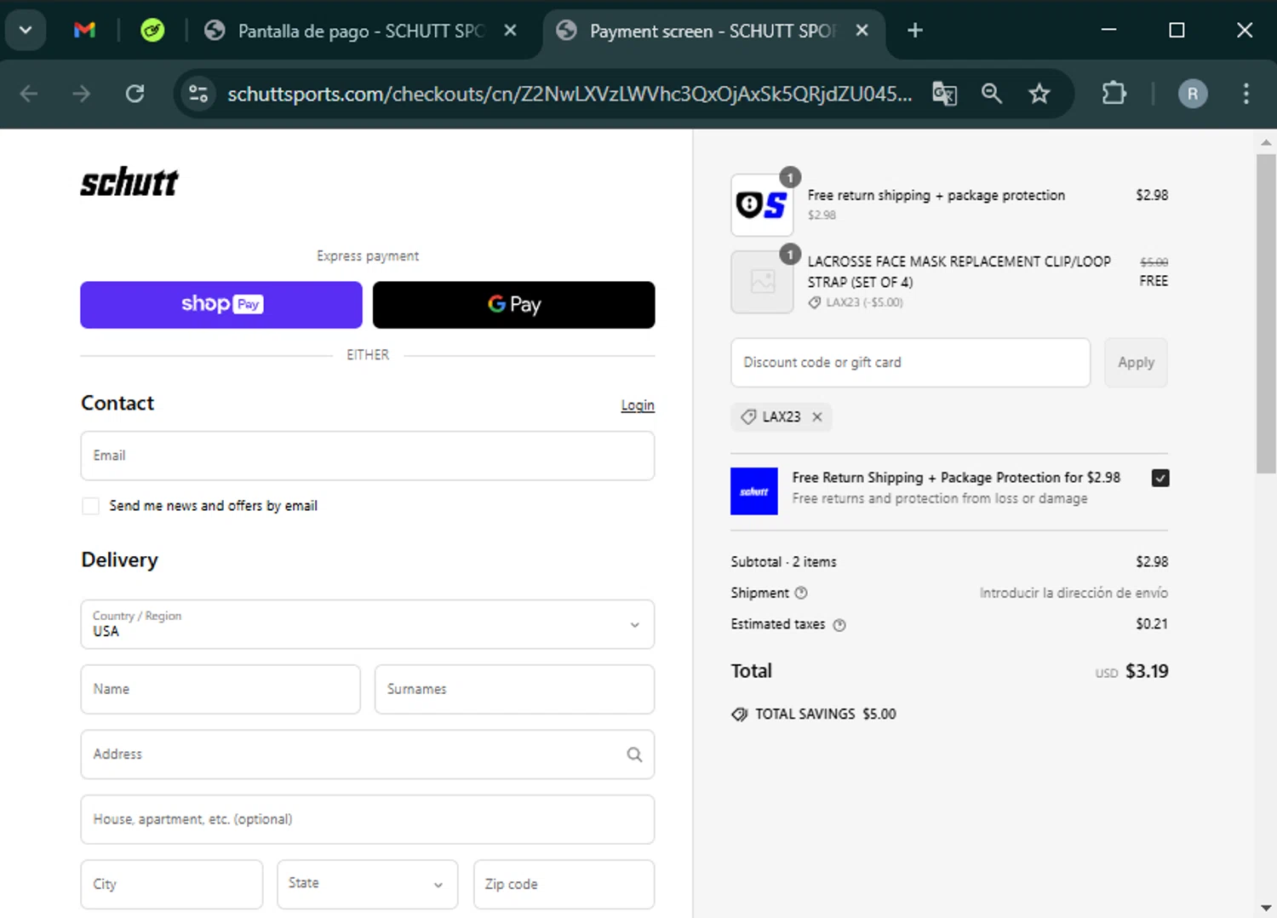This screenshot has height=918, width=1277.
Task: Focus the City field
Action: (x=172, y=884)
